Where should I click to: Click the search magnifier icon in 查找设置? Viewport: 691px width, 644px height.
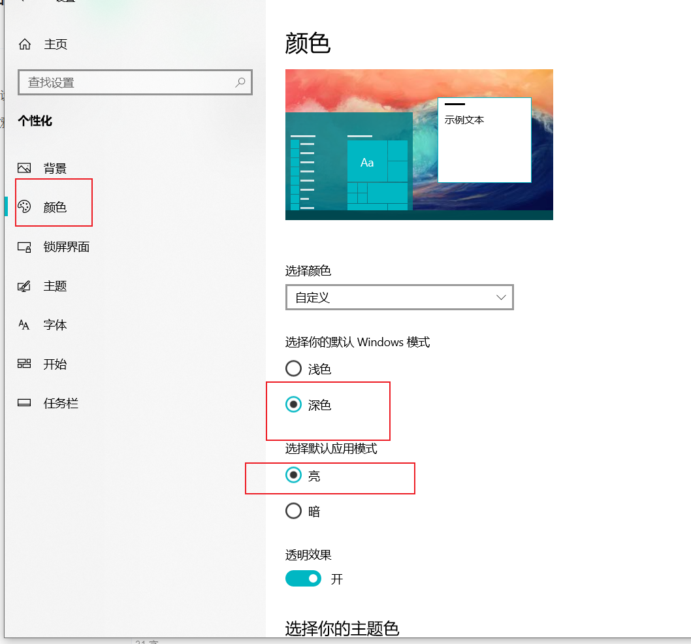coord(240,82)
